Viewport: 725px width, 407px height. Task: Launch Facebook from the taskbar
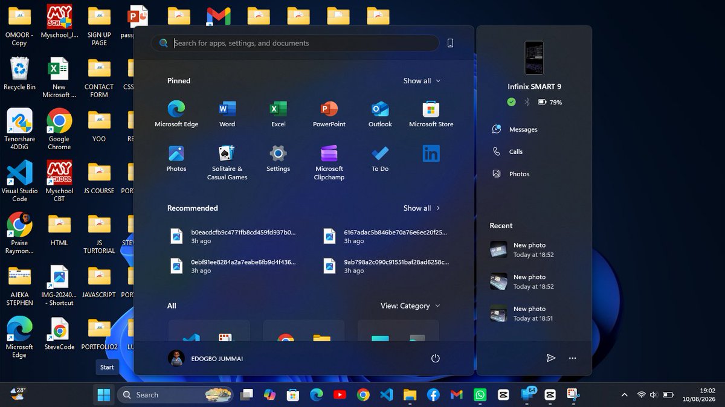point(433,395)
